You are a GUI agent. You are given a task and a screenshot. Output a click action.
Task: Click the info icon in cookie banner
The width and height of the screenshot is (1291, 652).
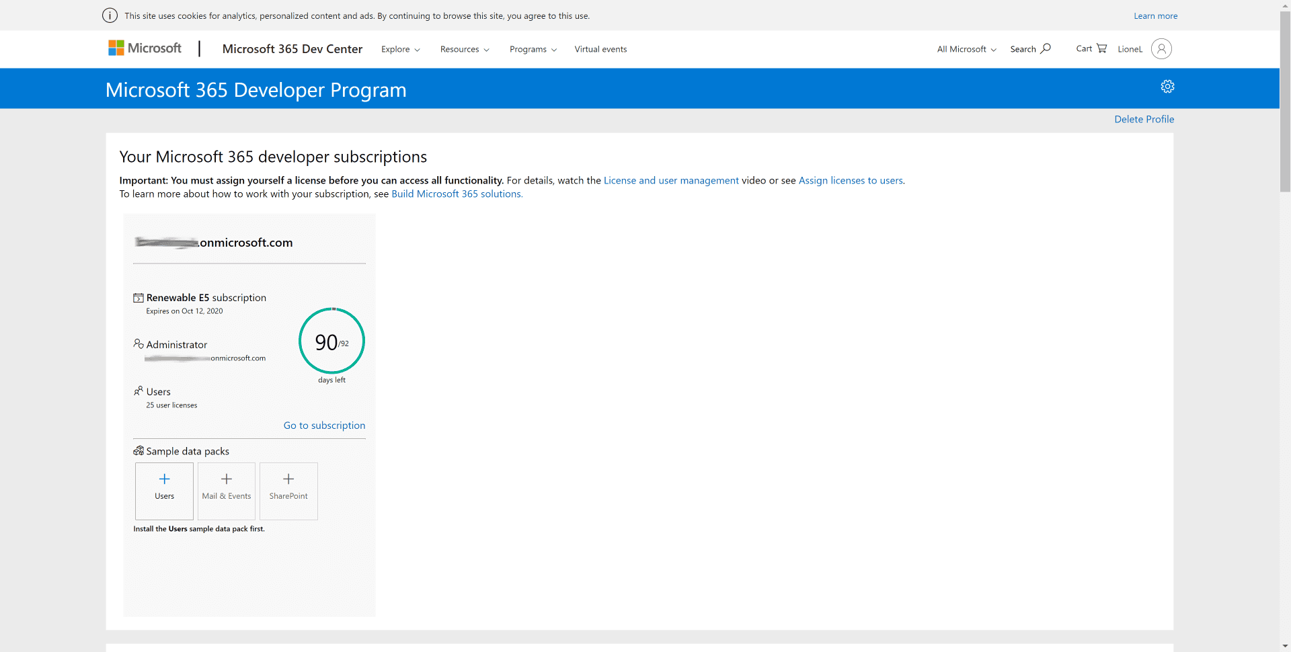110,15
